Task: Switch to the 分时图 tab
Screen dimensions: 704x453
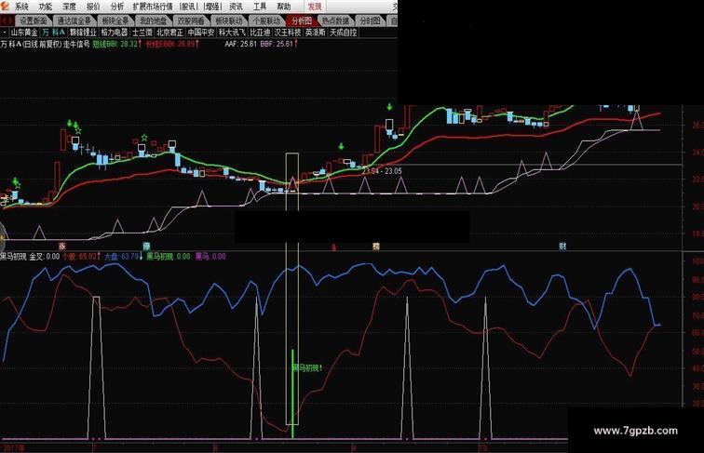Action: 370,20
